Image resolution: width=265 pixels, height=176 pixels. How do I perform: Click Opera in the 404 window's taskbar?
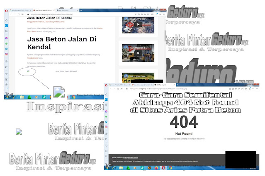[163, 168]
